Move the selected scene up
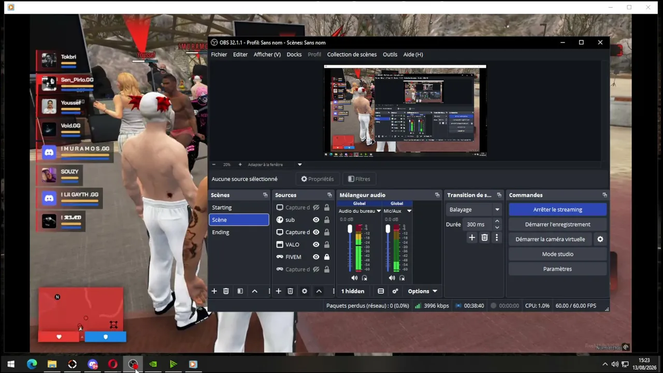Image resolution: width=663 pixels, height=373 pixels. pyautogui.click(x=254, y=291)
